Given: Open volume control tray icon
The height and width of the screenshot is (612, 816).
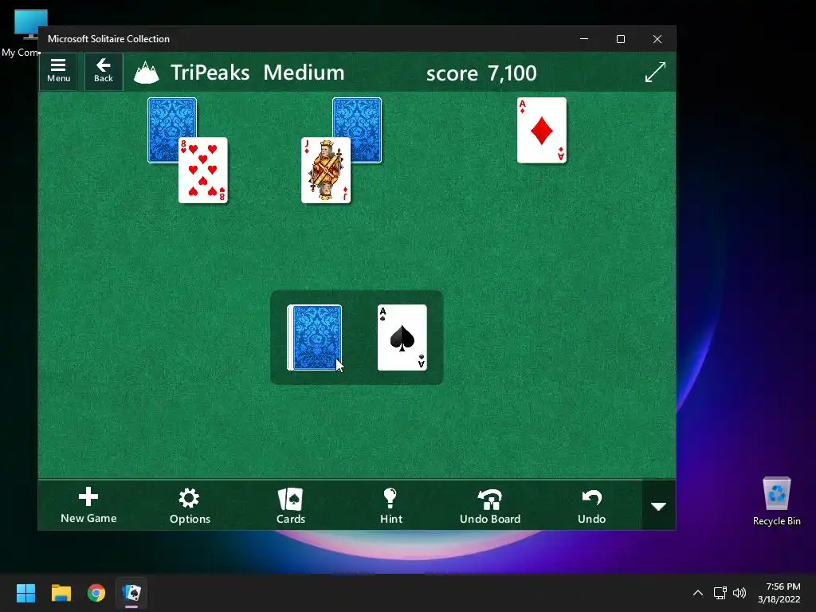Looking at the screenshot, I should coord(739,593).
